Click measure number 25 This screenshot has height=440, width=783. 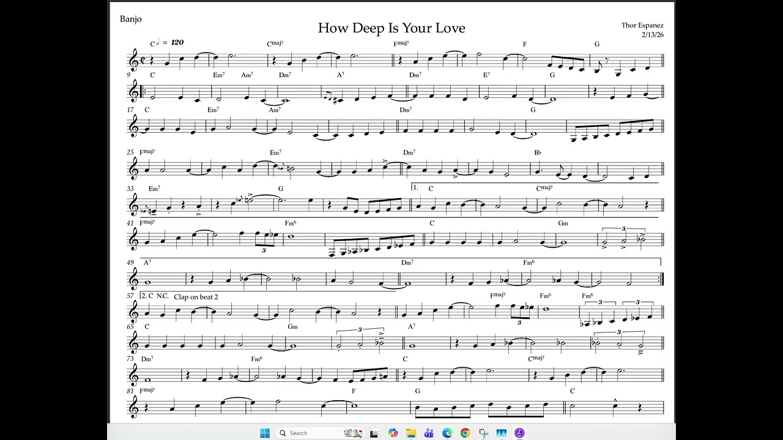[x=130, y=152]
